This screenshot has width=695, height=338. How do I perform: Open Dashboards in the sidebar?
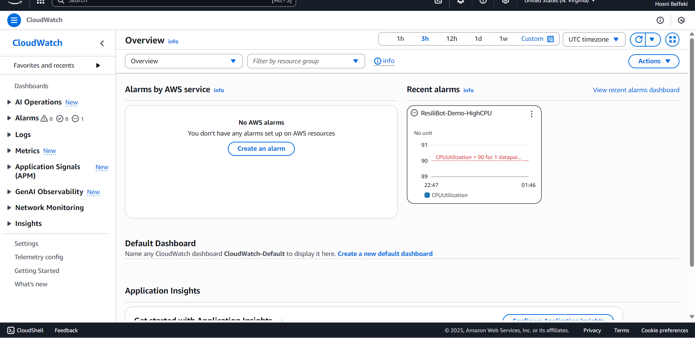click(32, 86)
